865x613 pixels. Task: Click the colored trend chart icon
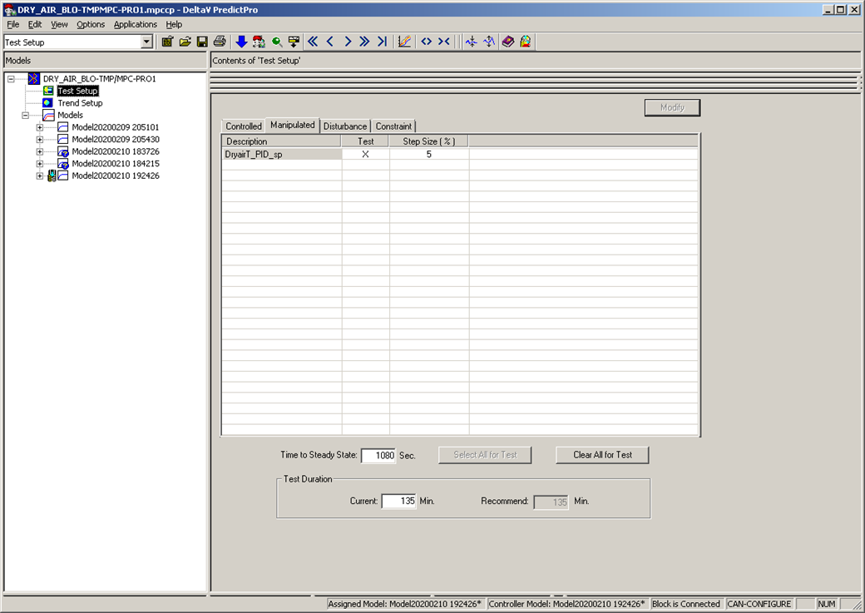[x=404, y=42]
